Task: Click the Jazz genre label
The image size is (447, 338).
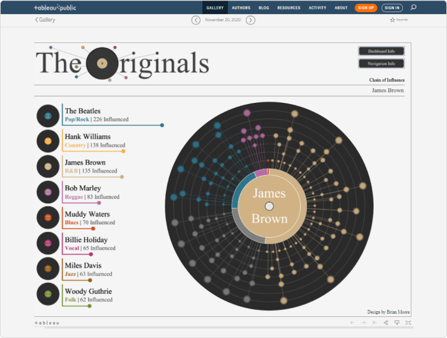Action: tap(70, 274)
